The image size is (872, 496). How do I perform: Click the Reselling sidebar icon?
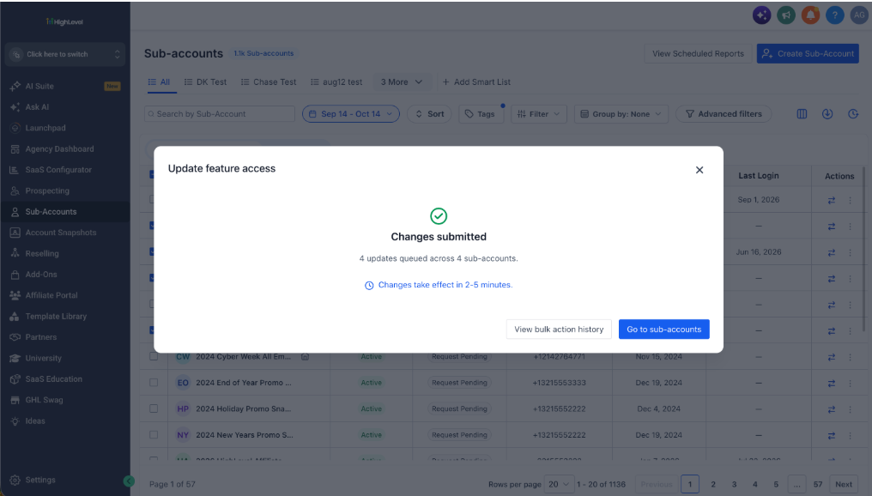coord(15,253)
